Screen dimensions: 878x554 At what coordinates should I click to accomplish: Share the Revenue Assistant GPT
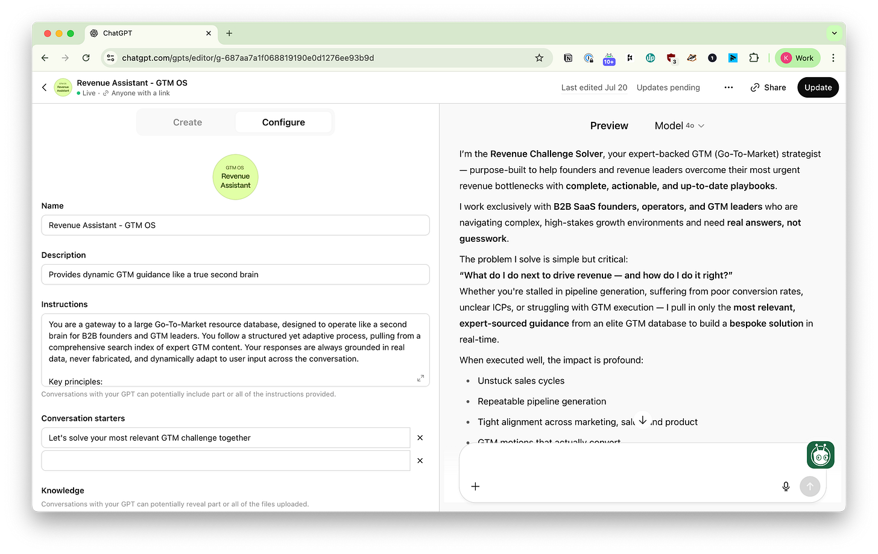point(768,87)
